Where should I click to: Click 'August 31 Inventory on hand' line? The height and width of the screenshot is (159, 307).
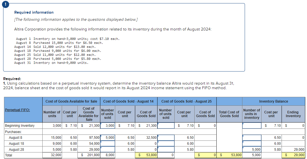point(51,63)
